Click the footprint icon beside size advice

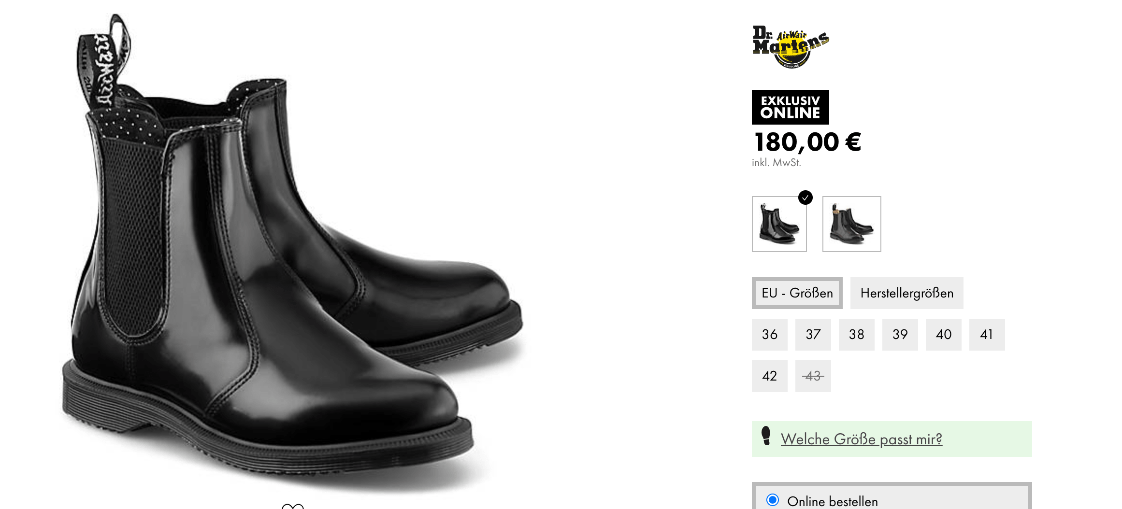pyautogui.click(x=766, y=436)
